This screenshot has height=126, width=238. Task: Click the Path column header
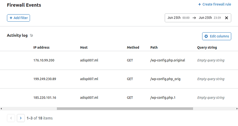(154, 47)
